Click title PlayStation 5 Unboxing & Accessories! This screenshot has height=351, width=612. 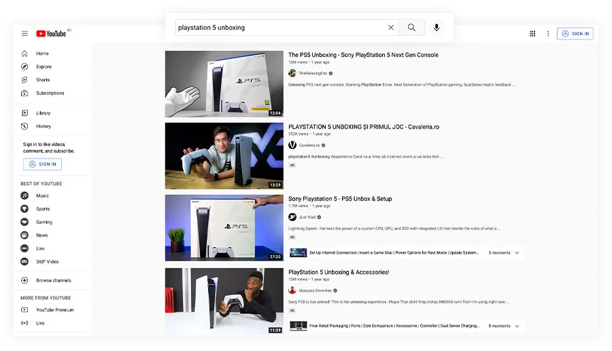(339, 272)
